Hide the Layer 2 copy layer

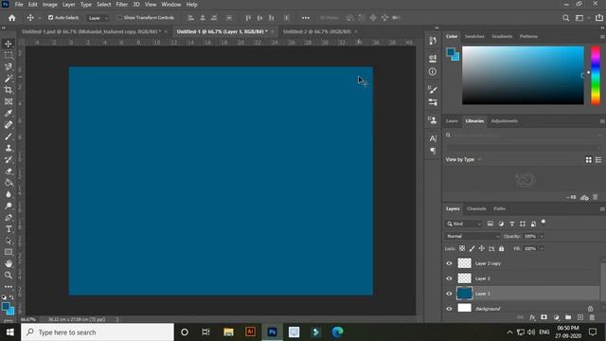449,263
